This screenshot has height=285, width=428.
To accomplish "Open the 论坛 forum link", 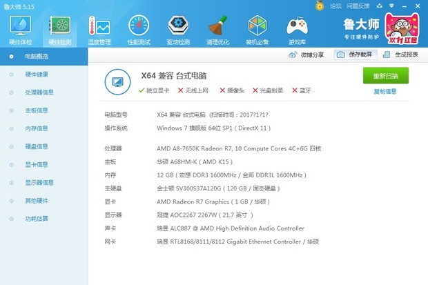I will (x=335, y=6).
